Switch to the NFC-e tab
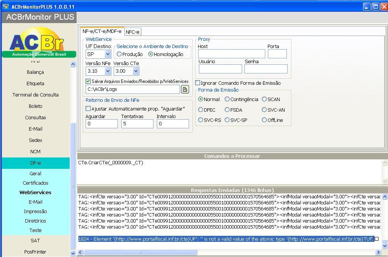Image resolution: width=388 pixels, height=257 pixels. [x=132, y=32]
